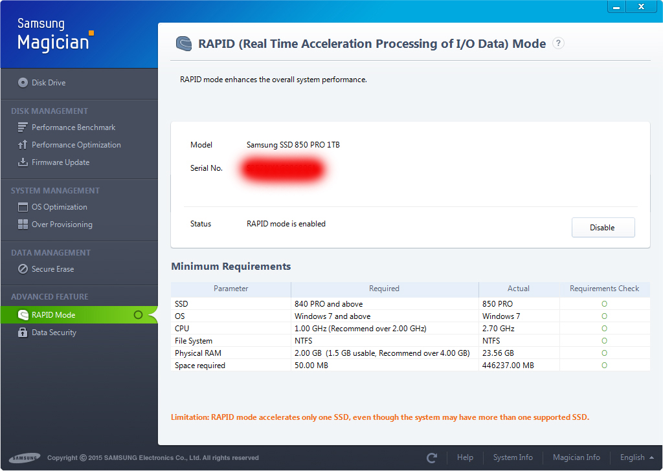
Task: Click the Secure Erase circle icon
Action: (x=23, y=269)
